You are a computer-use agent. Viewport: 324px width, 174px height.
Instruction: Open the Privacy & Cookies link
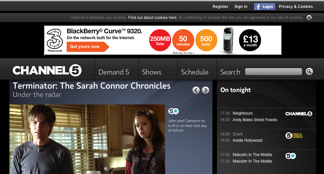pos(296,7)
